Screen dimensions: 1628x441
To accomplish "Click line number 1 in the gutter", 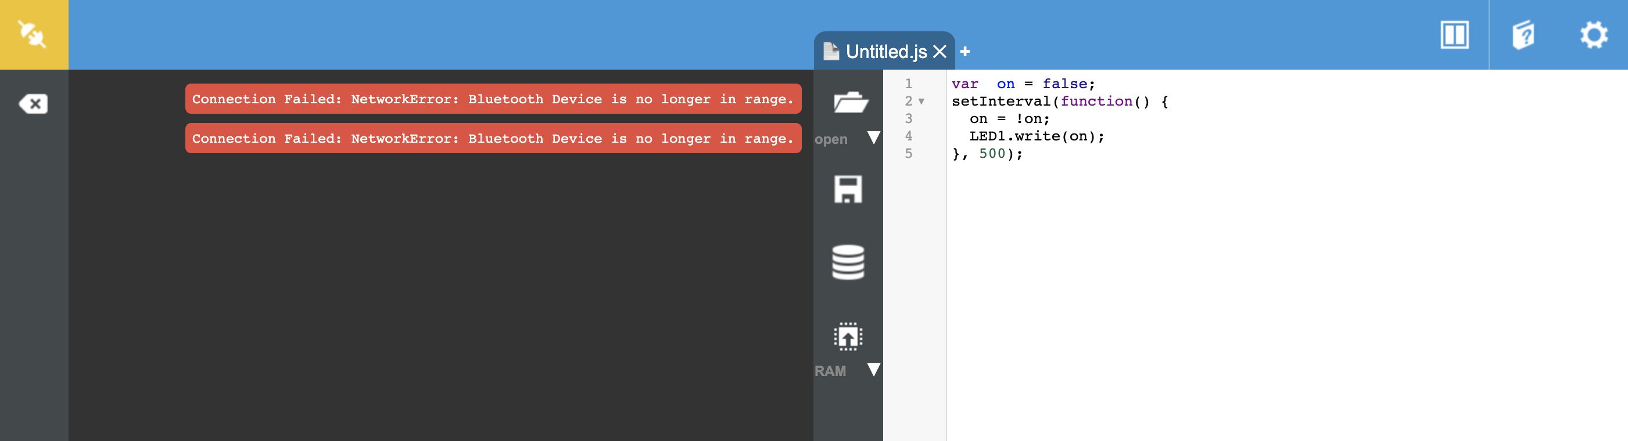I will click(x=908, y=84).
